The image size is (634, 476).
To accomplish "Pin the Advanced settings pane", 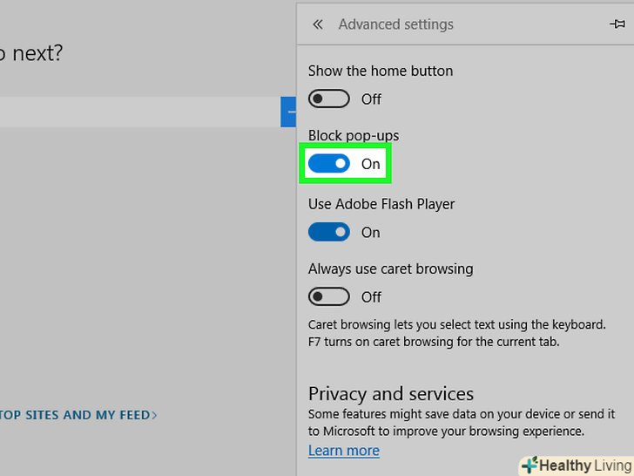I will click(617, 25).
